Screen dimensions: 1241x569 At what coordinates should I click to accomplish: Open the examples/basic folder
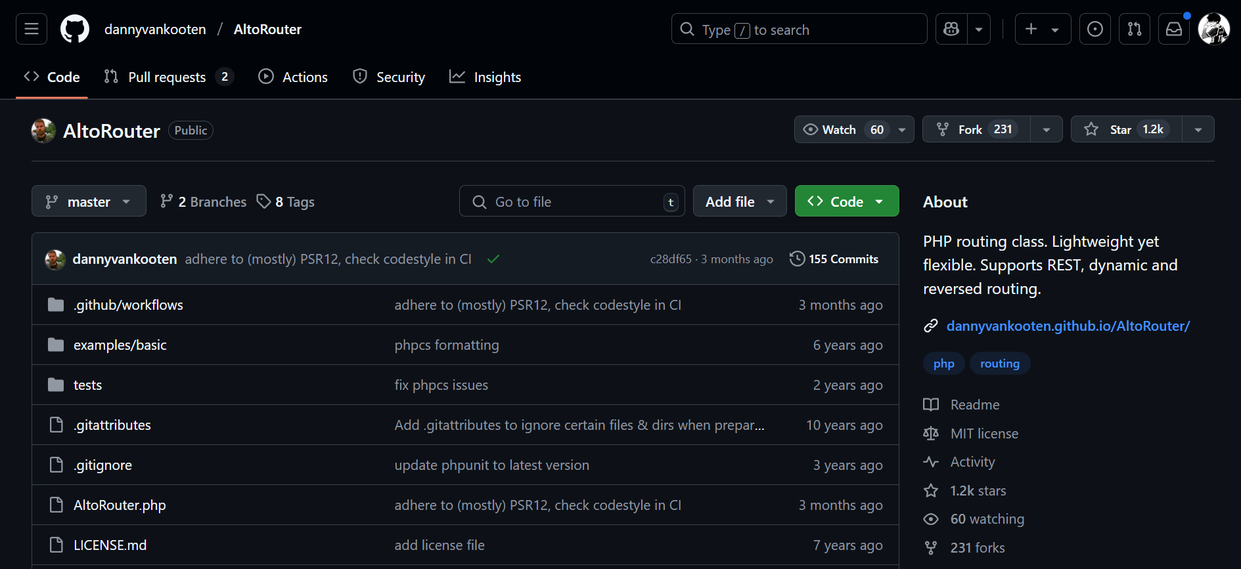[x=120, y=345]
